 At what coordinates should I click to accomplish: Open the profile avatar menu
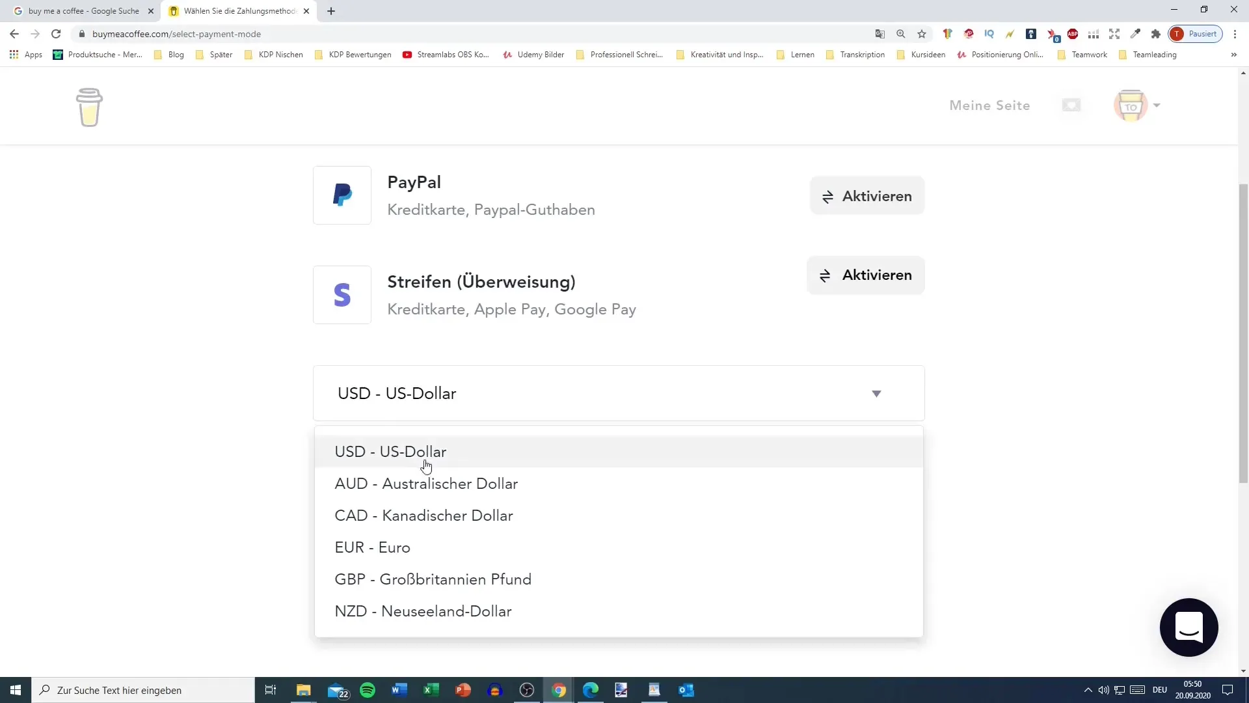[x=1136, y=105]
